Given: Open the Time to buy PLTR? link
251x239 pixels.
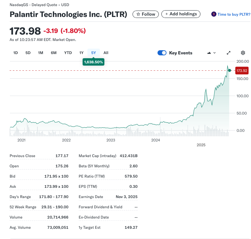Looking at the screenshot, I should 234,14.
